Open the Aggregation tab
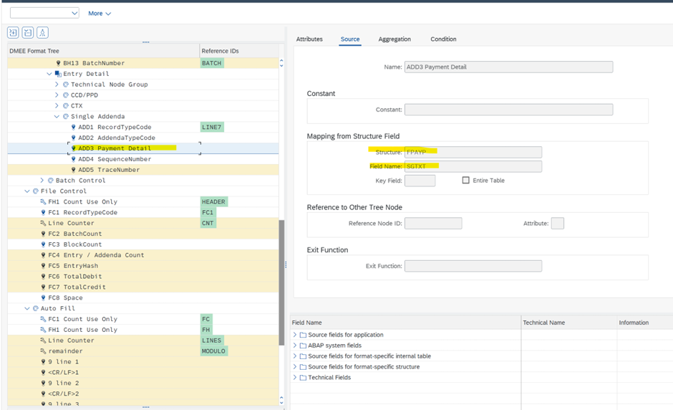 pyautogui.click(x=394, y=39)
